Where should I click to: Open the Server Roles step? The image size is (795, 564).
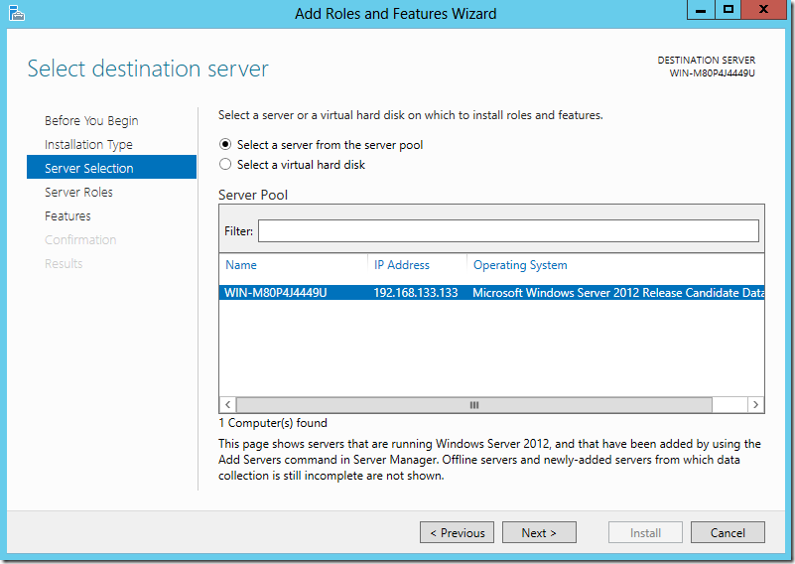(x=78, y=193)
